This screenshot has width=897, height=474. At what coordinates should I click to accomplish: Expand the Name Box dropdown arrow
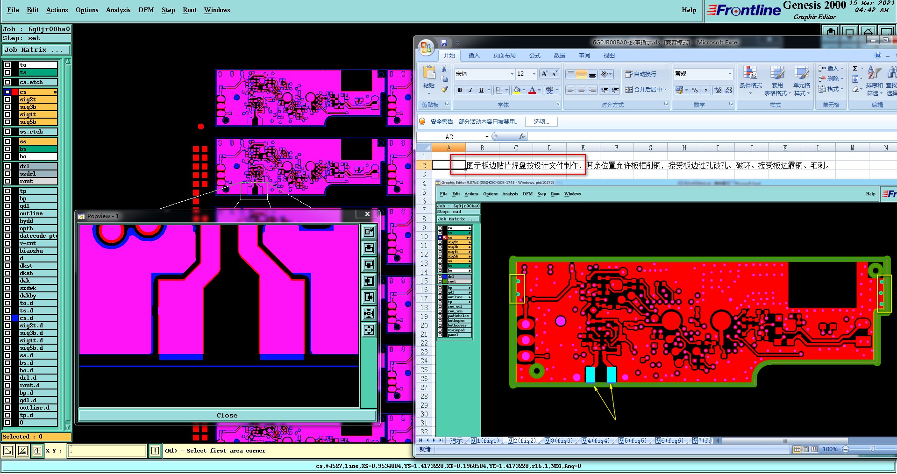point(487,137)
